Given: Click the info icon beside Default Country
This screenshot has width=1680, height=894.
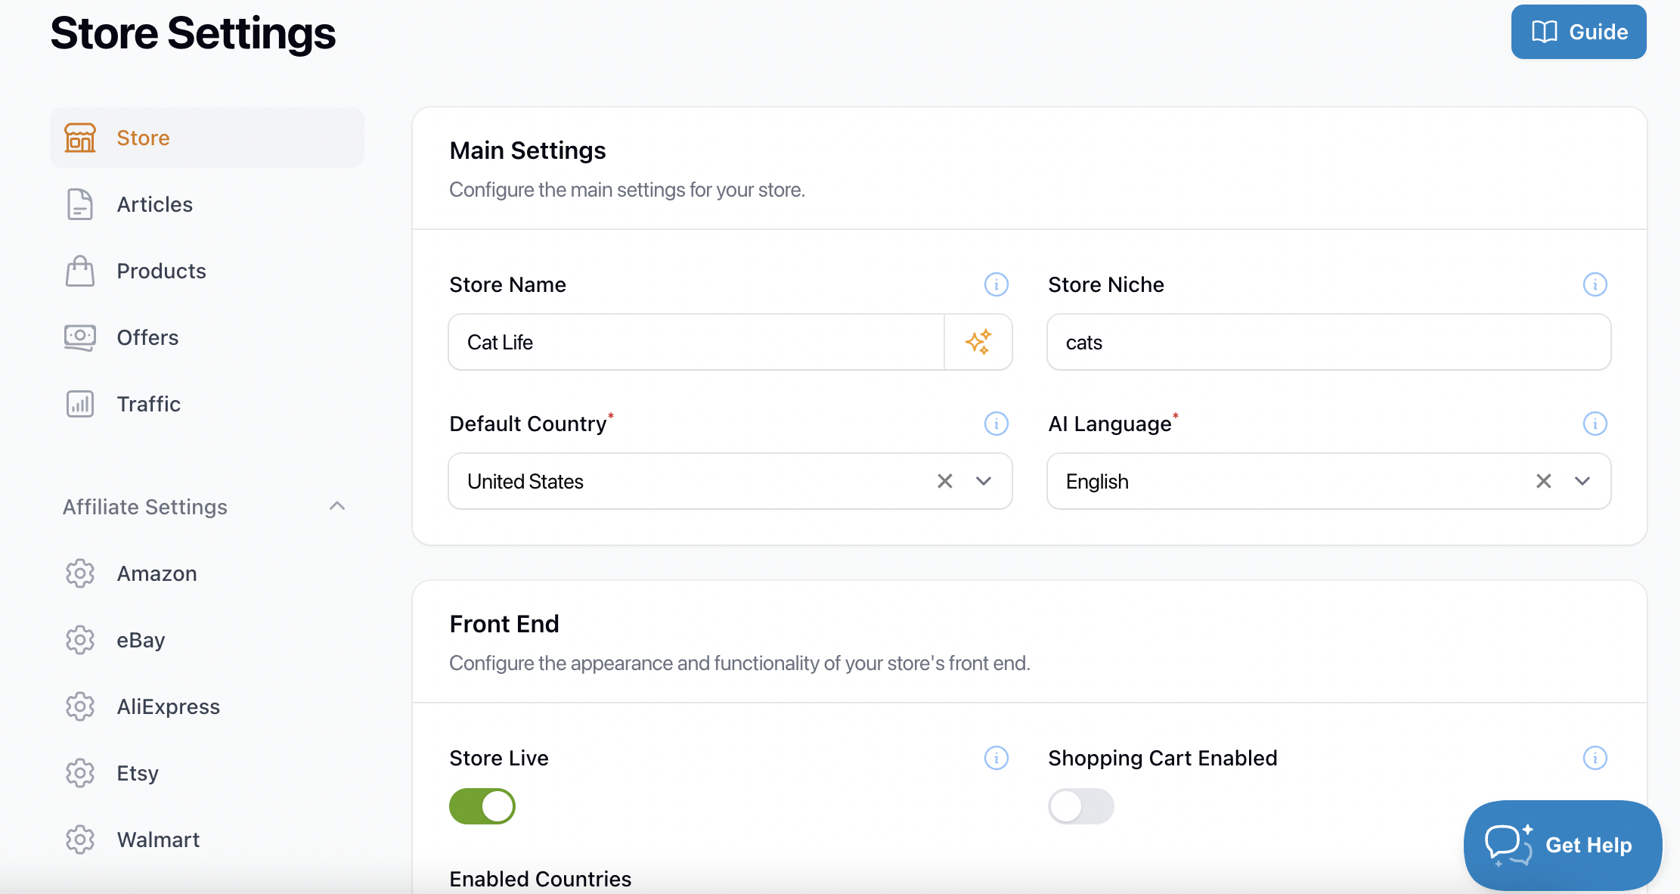Looking at the screenshot, I should click(x=996, y=424).
